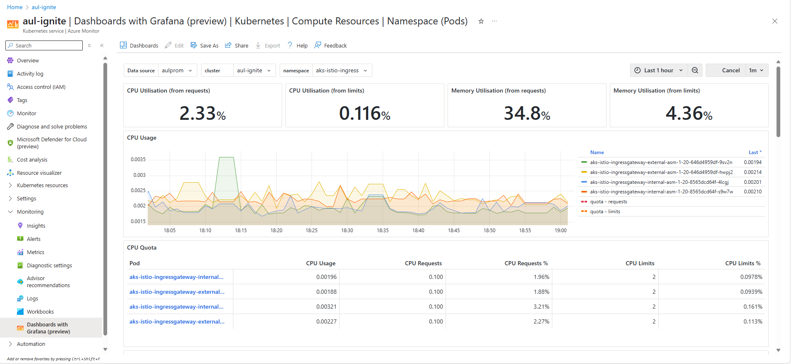
Task: Toggle the quota - requests series in legend
Action: pos(608,202)
